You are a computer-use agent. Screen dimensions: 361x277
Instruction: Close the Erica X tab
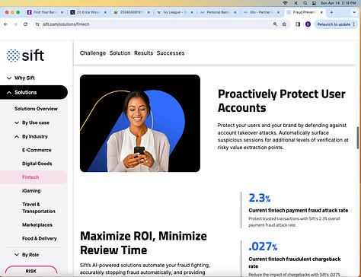105,12
